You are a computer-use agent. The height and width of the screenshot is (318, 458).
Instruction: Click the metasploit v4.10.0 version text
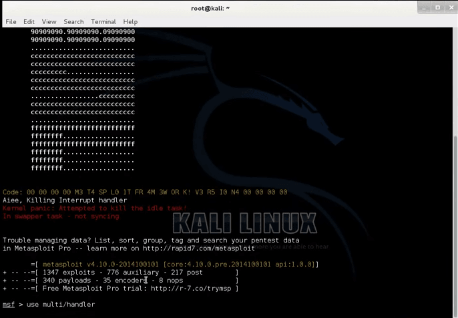pyautogui.click(x=100, y=265)
